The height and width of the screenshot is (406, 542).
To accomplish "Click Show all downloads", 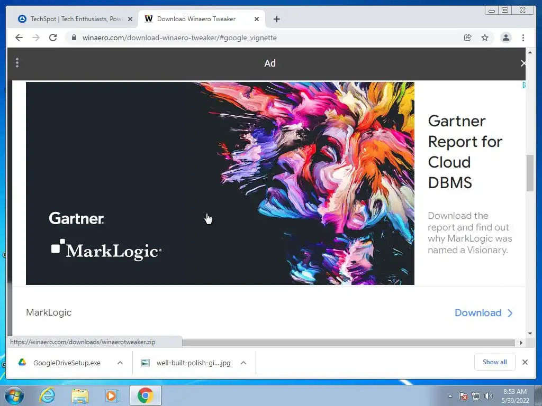I will coord(495,362).
